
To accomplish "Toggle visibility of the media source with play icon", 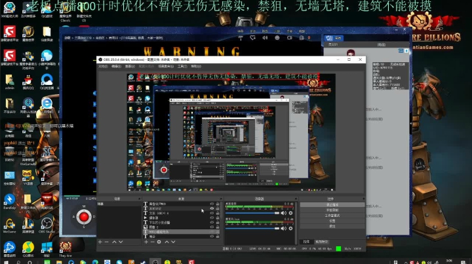I will tap(212, 218).
